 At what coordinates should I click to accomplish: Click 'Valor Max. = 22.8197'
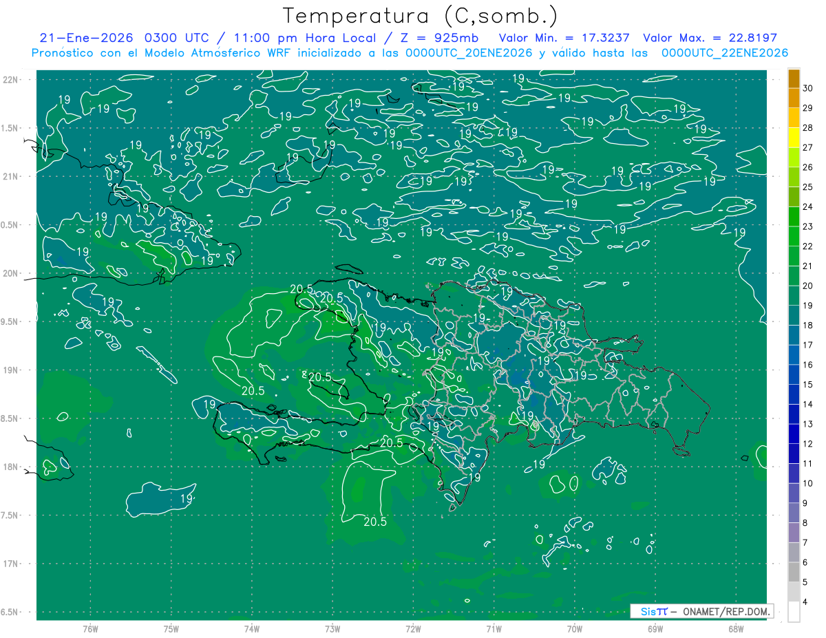pyautogui.click(x=710, y=38)
